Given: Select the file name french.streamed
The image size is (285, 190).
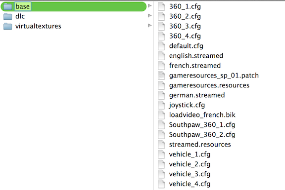Looking at the screenshot, I should coord(195,66).
